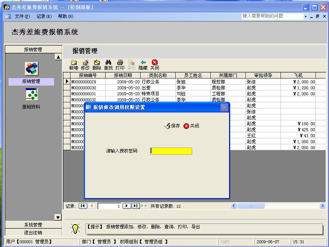Viewport: 329px width, 247px height.
Task: Open the 查找 (Find) binoculars tool
Action: point(108,65)
